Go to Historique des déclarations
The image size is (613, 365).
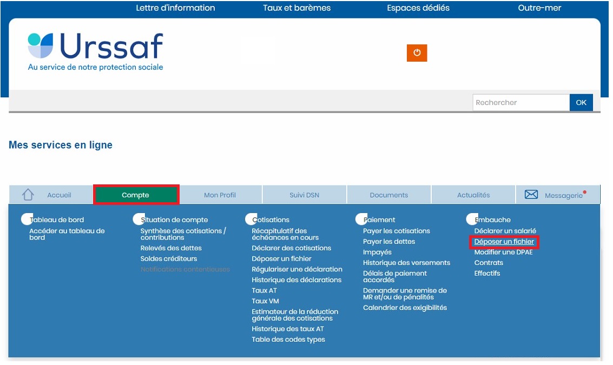click(296, 280)
